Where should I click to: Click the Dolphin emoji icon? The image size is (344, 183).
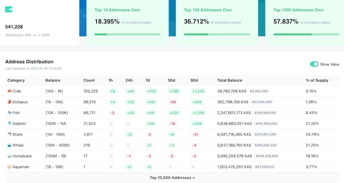(x=9, y=124)
